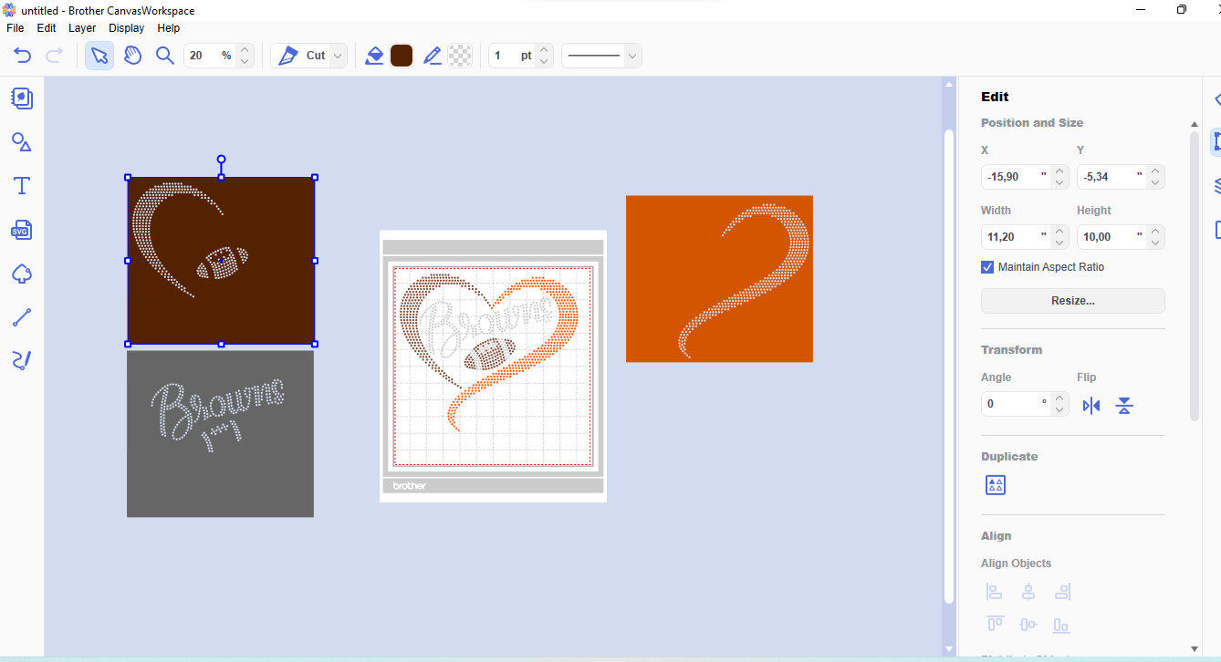
Task: Increase the X position value
Action: click(1059, 171)
